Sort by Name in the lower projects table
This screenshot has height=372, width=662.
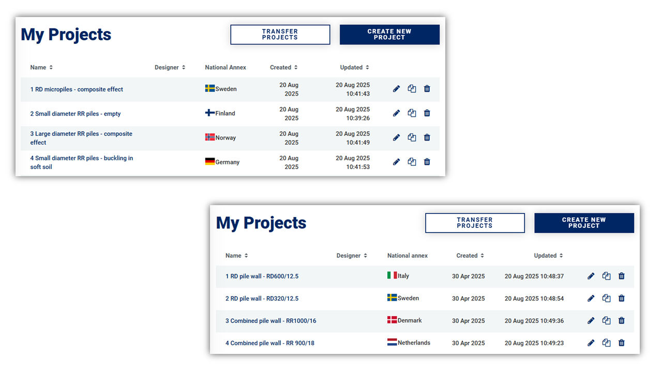pyautogui.click(x=237, y=256)
